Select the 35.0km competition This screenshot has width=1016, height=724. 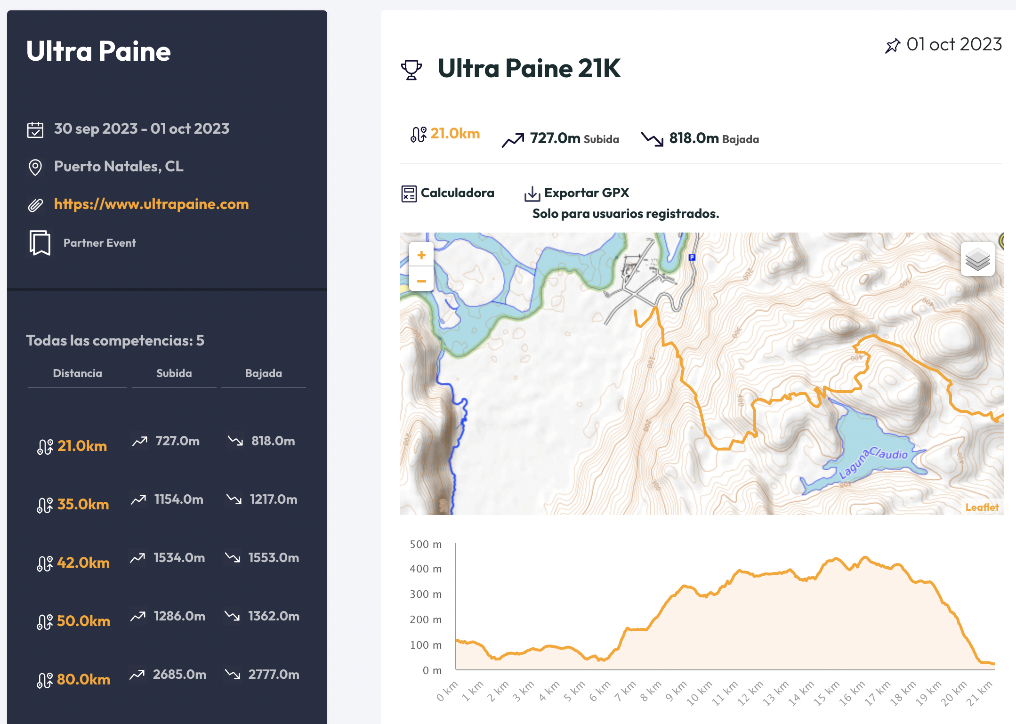83,504
